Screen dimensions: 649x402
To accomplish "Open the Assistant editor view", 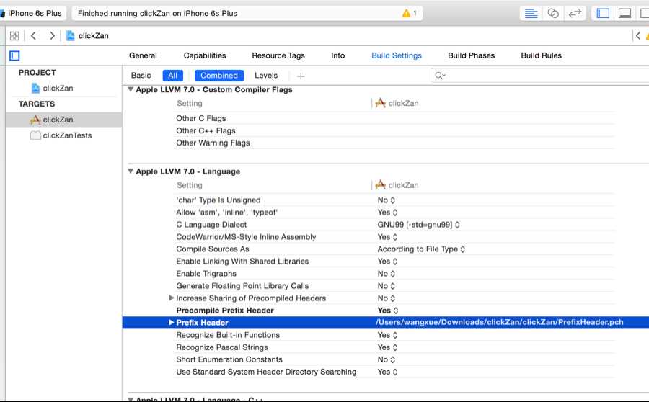I will pyautogui.click(x=553, y=13).
